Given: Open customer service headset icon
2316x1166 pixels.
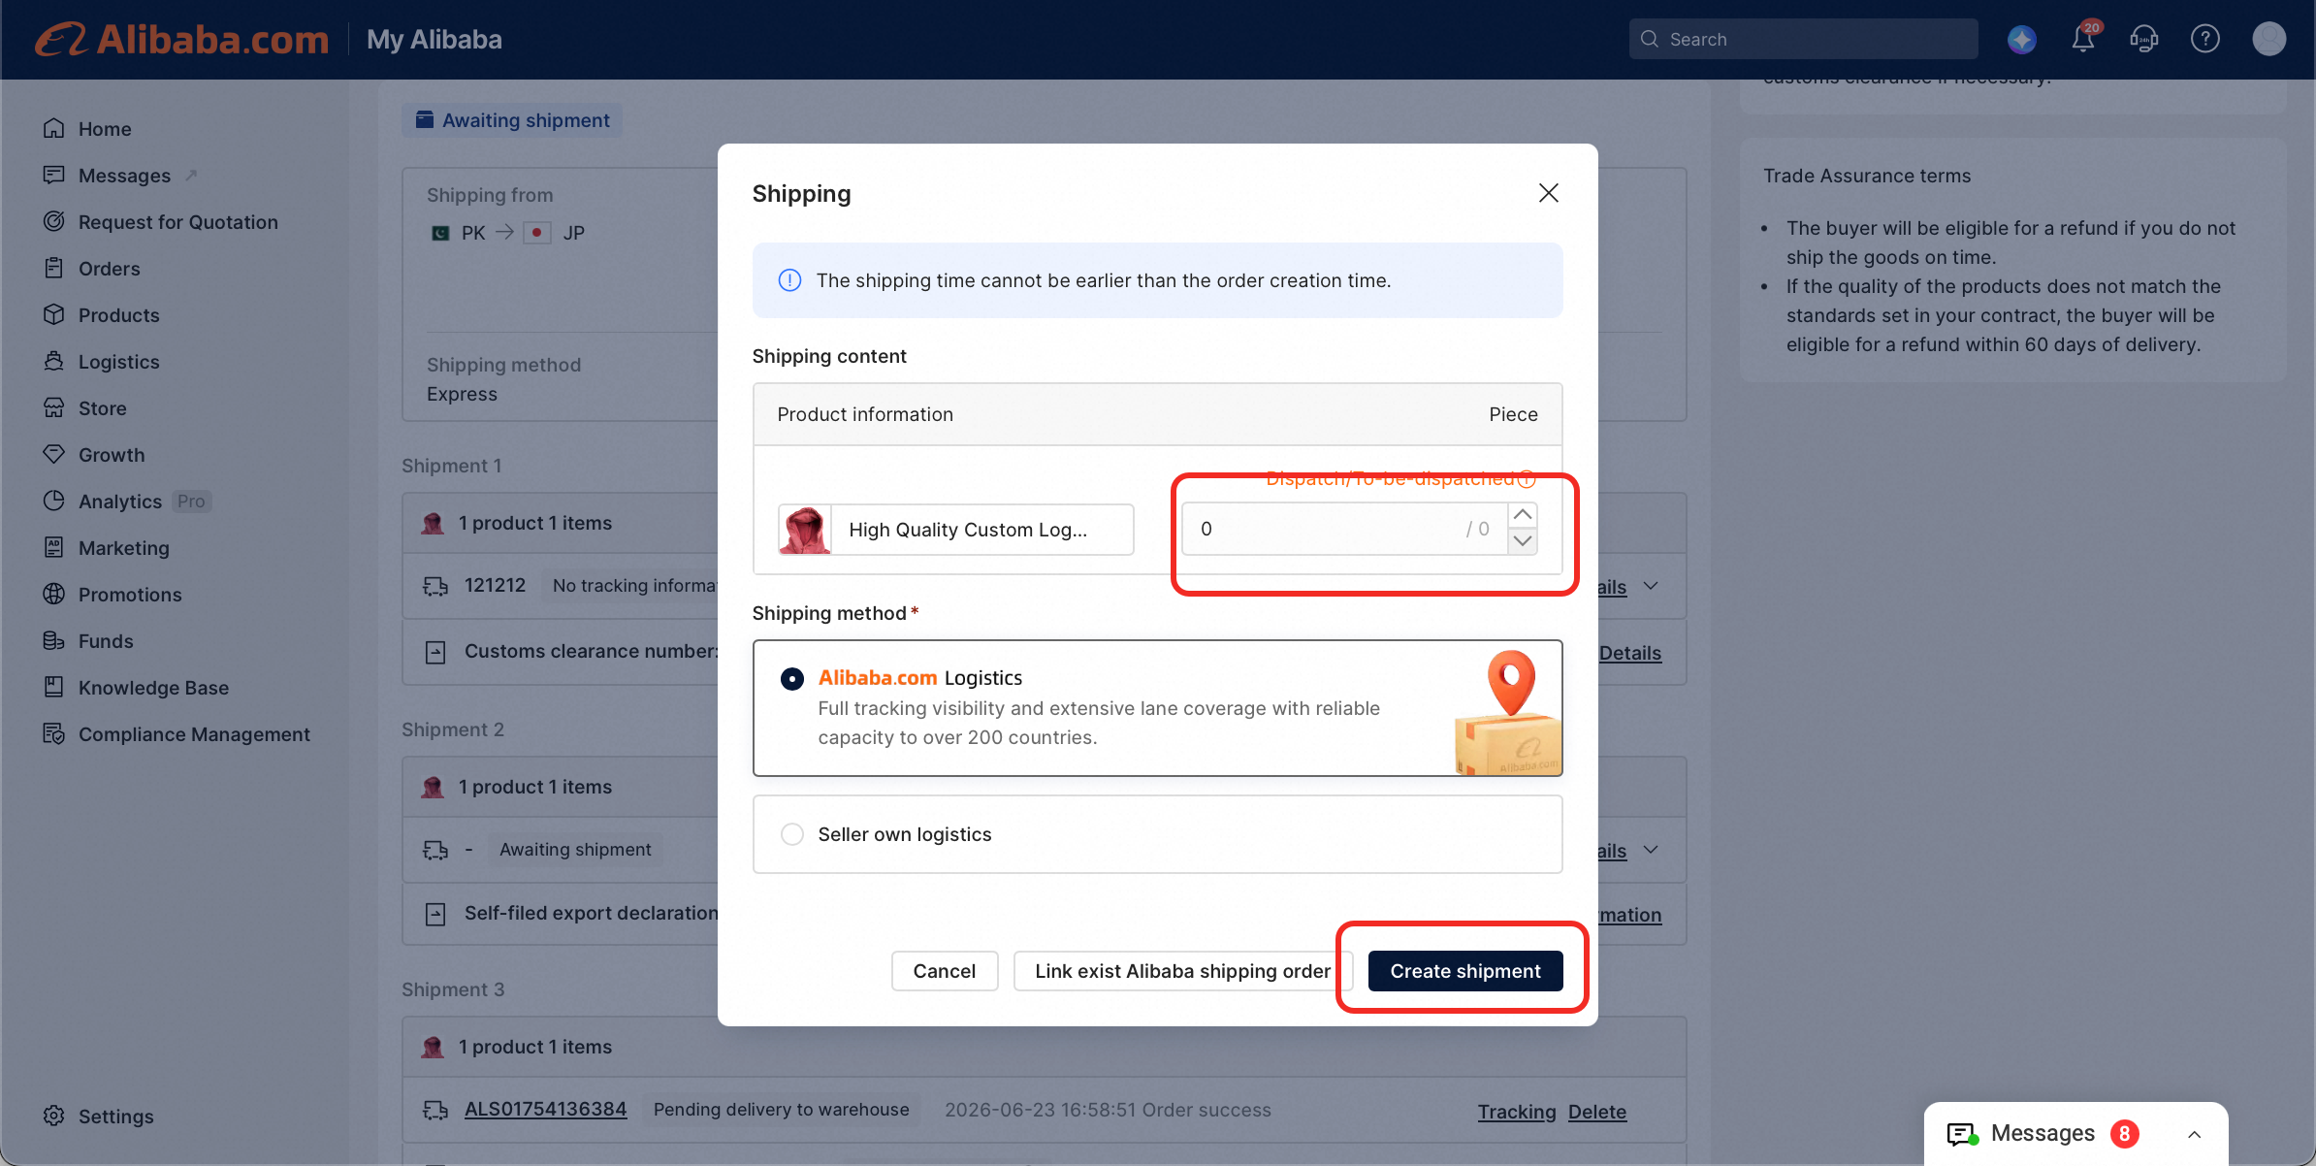Looking at the screenshot, I should (2143, 40).
